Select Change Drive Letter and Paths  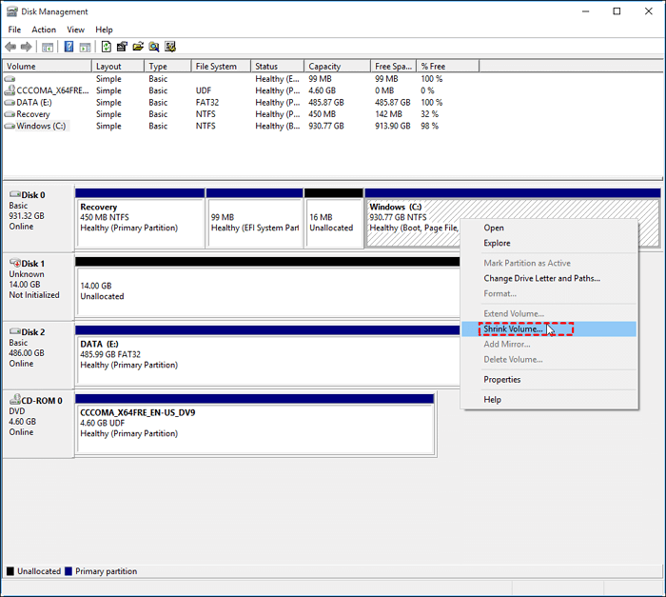pyautogui.click(x=541, y=278)
